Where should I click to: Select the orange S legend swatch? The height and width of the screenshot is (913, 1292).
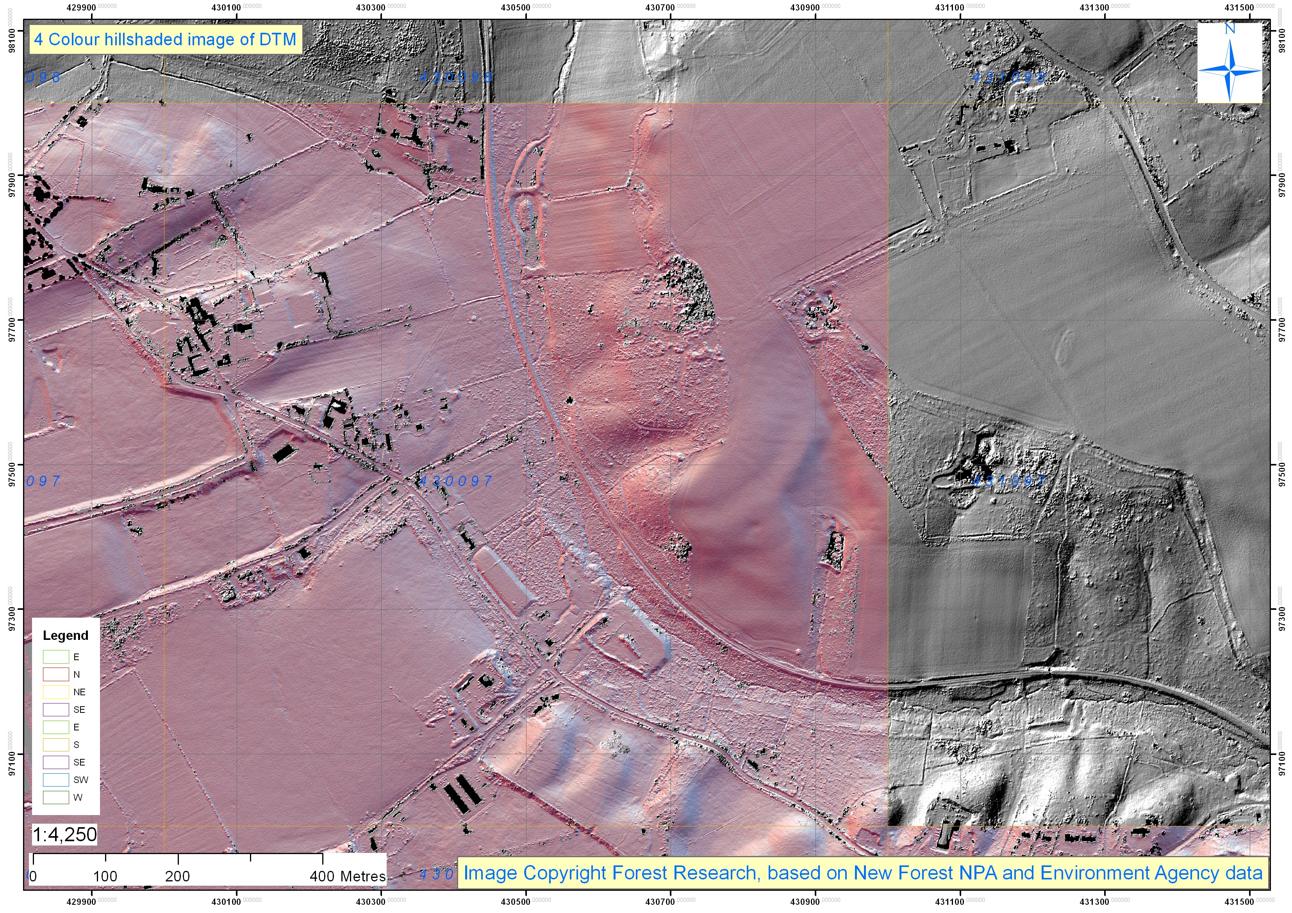coord(56,744)
